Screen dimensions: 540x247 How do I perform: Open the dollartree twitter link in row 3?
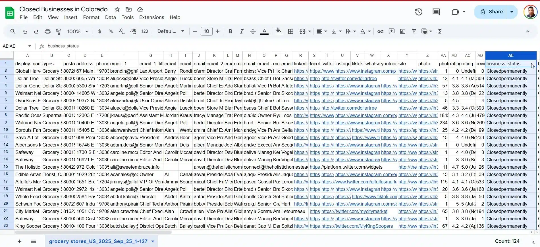(349, 78)
